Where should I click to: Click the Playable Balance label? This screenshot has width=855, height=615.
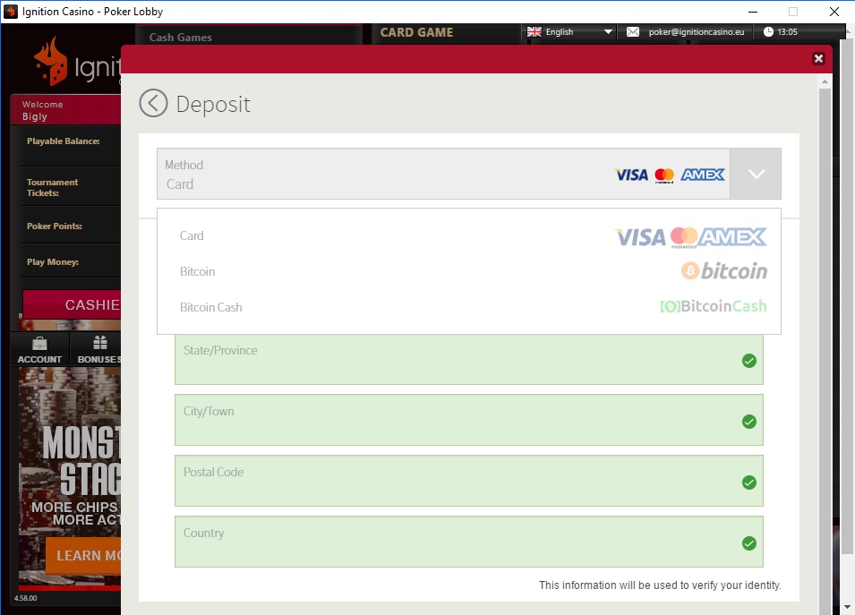pos(64,141)
